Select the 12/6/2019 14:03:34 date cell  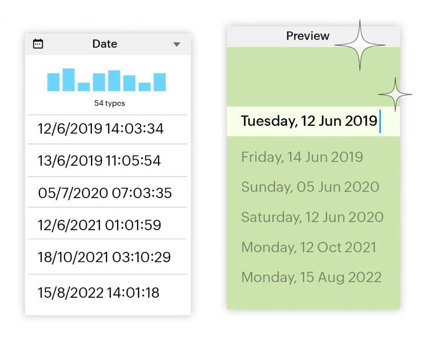tap(101, 128)
